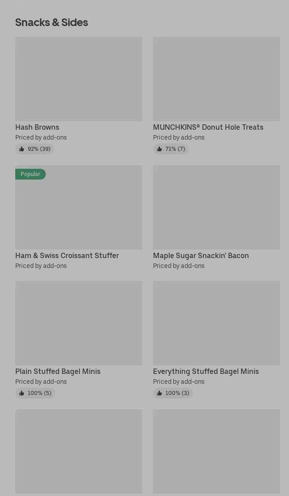Select MUNCHKINS Donut Hole Treats title

208,127
